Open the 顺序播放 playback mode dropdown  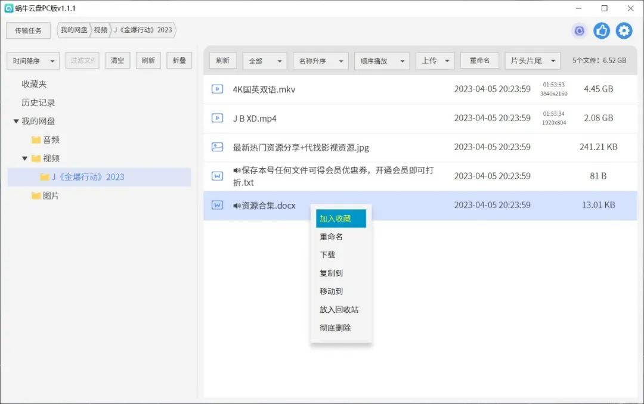click(382, 61)
